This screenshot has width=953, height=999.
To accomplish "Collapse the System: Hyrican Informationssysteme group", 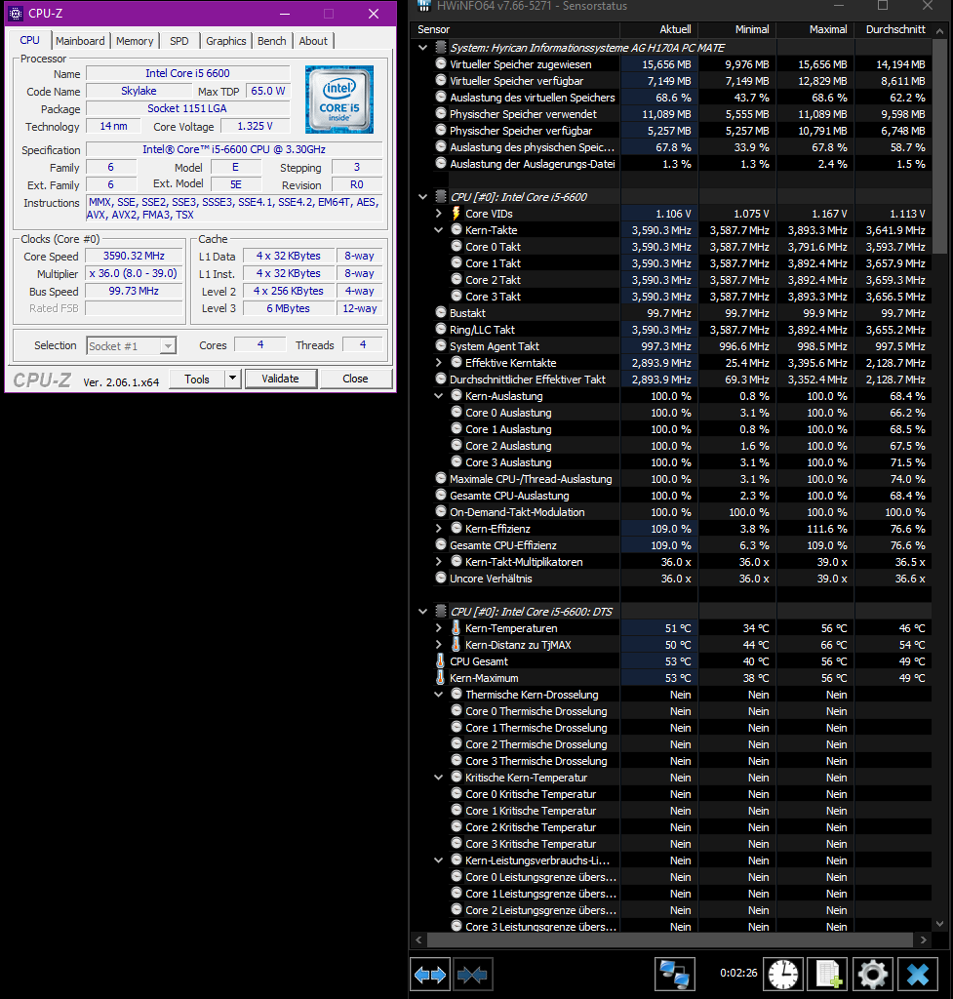I will tap(423, 48).
